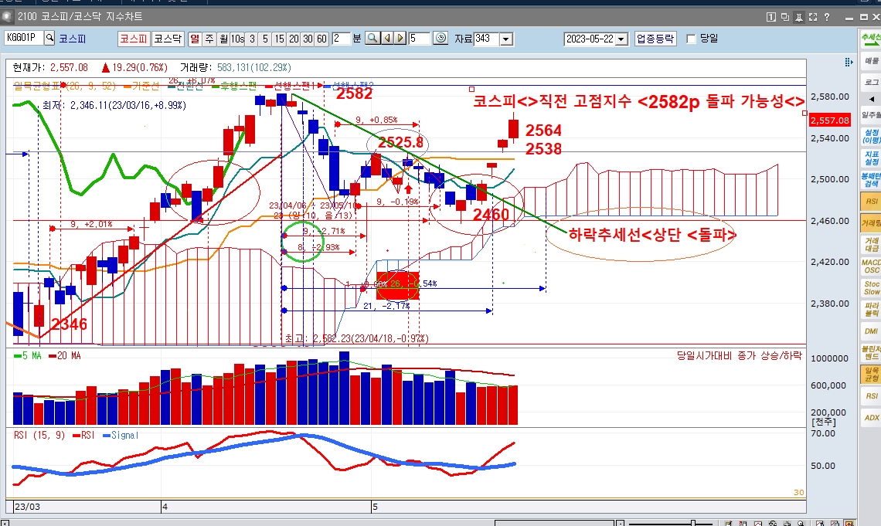The height and width of the screenshot is (526, 881).
Task: Click the 업종등락 button
Action: pyautogui.click(x=655, y=39)
